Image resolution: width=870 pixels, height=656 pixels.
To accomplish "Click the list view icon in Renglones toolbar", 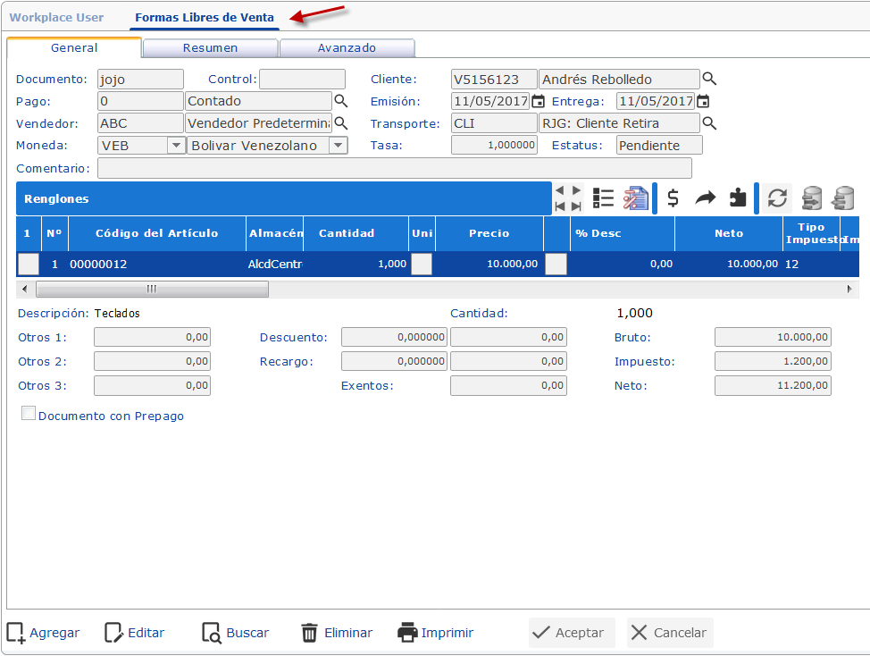I will 604,198.
